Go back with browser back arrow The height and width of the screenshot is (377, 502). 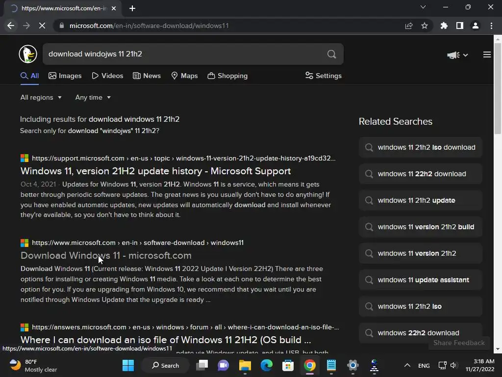click(x=11, y=26)
